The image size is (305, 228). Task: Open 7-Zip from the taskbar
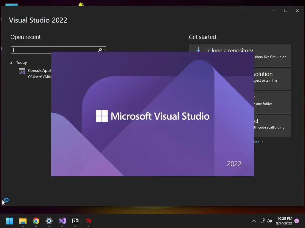(x=75, y=221)
